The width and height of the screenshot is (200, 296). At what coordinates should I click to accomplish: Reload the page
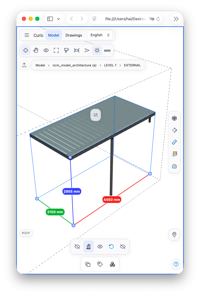pyautogui.click(x=158, y=19)
